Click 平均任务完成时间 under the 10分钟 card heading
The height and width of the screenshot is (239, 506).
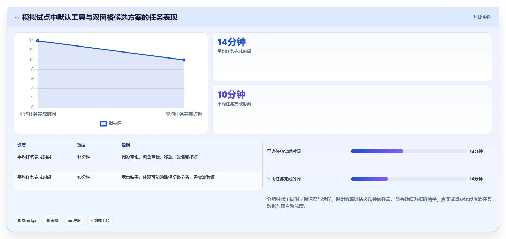(234, 104)
